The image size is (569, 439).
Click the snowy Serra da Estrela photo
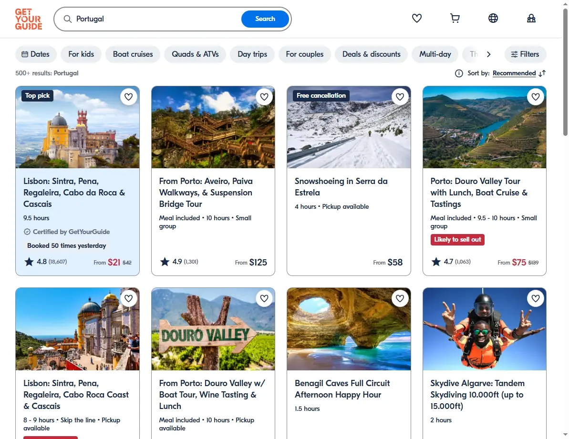pos(349,127)
